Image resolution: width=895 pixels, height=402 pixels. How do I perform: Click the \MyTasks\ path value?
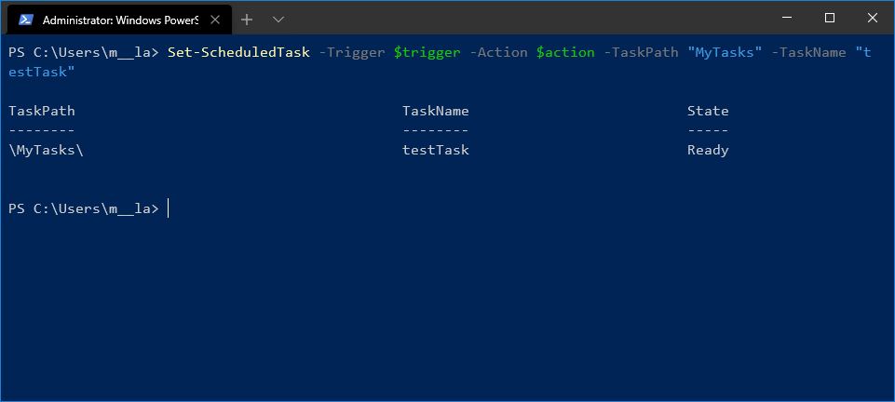[x=46, y=150]
